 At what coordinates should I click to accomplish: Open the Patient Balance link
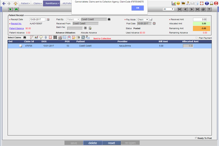[17, 28]
